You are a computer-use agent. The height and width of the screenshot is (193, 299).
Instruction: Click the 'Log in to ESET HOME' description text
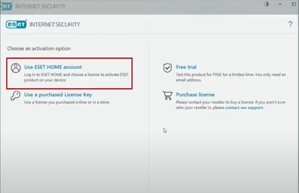(76, 77)
